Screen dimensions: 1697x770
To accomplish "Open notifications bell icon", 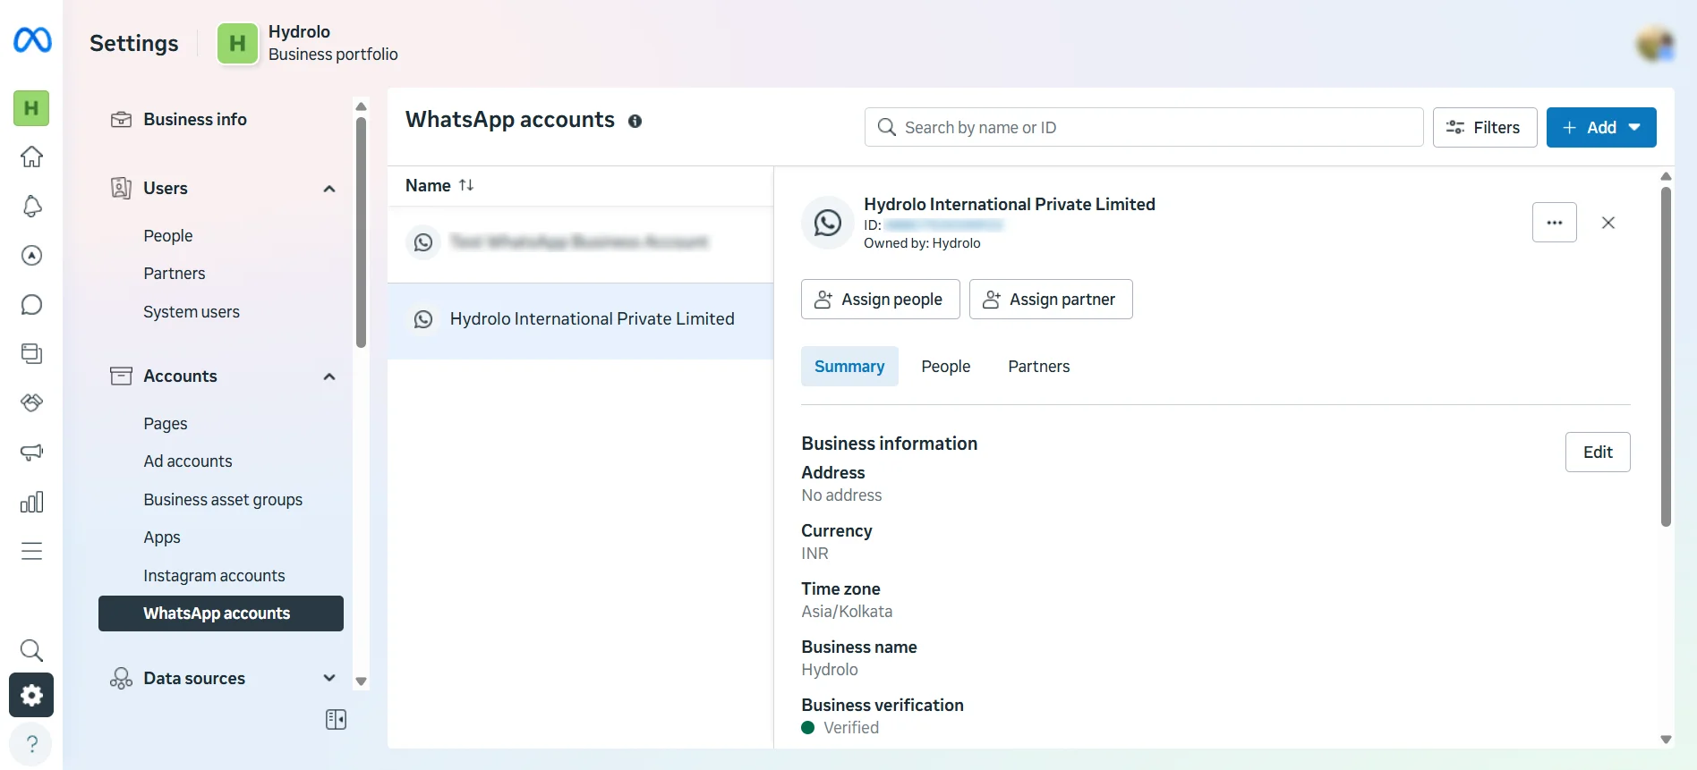I will coord(32,207).
